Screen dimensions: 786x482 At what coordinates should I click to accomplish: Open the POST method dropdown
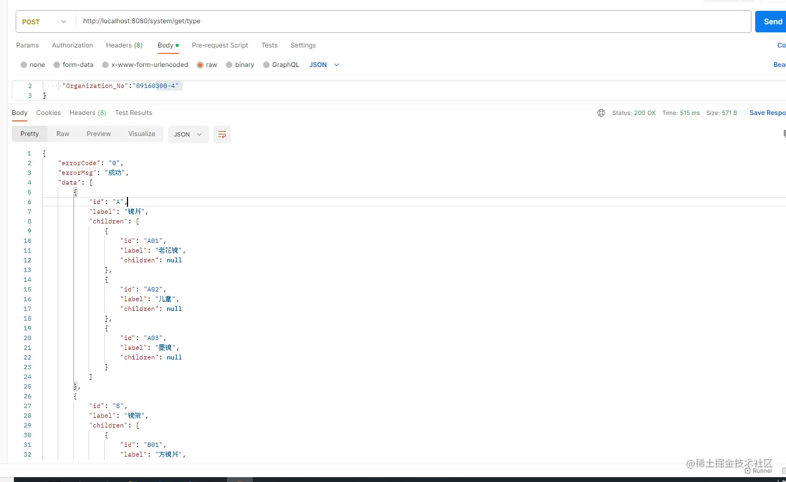click(44, 22)
